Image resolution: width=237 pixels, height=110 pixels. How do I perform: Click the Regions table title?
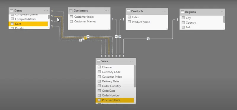point(190,12)
